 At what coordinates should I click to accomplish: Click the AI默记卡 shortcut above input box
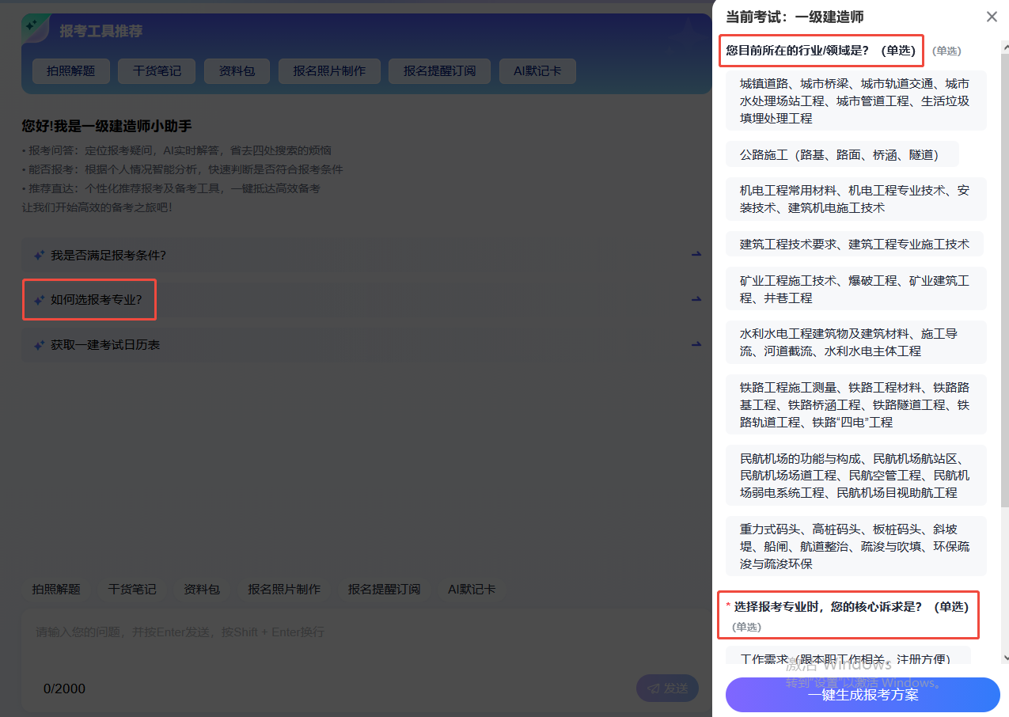pyautogui.click(x=472, y=589)
